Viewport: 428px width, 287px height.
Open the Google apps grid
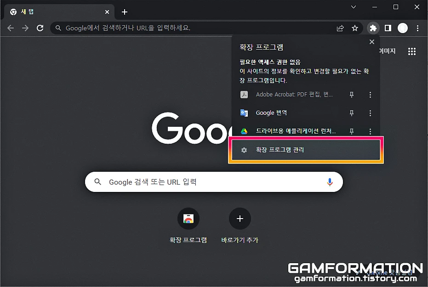tap(411, 51)
